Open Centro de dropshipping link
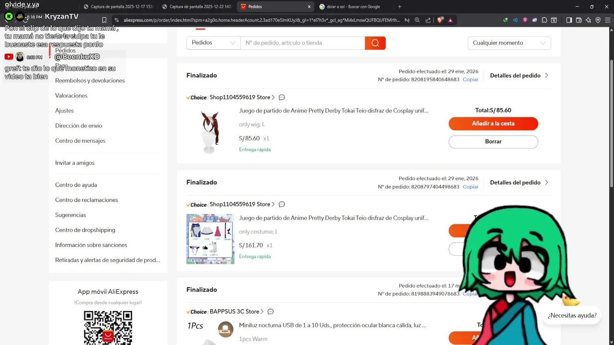 point(85,230)
